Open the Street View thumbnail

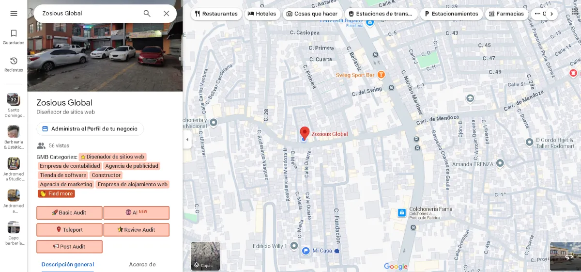click(x=566, y=256)
